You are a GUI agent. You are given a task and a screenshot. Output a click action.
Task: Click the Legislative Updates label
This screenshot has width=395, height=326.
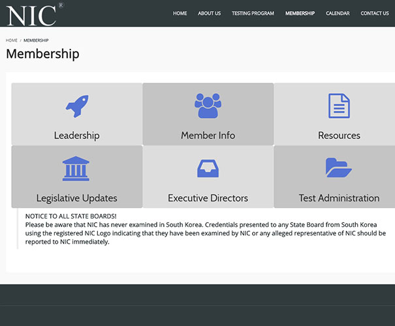point(76,198)
